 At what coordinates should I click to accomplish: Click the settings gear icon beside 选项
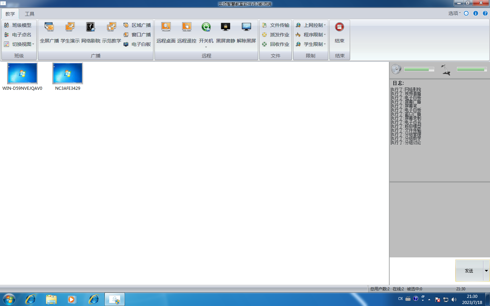point(466,13)
